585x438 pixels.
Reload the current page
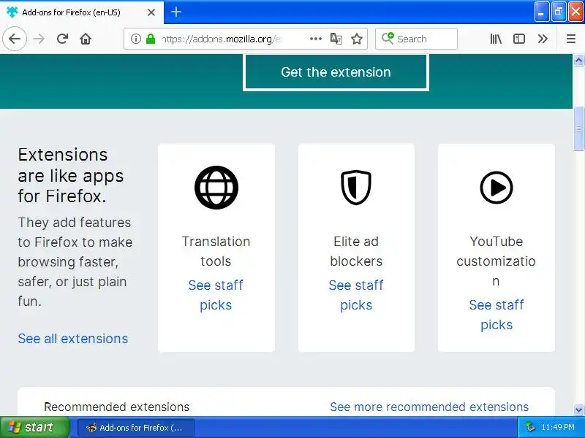(x=62, y=39)
